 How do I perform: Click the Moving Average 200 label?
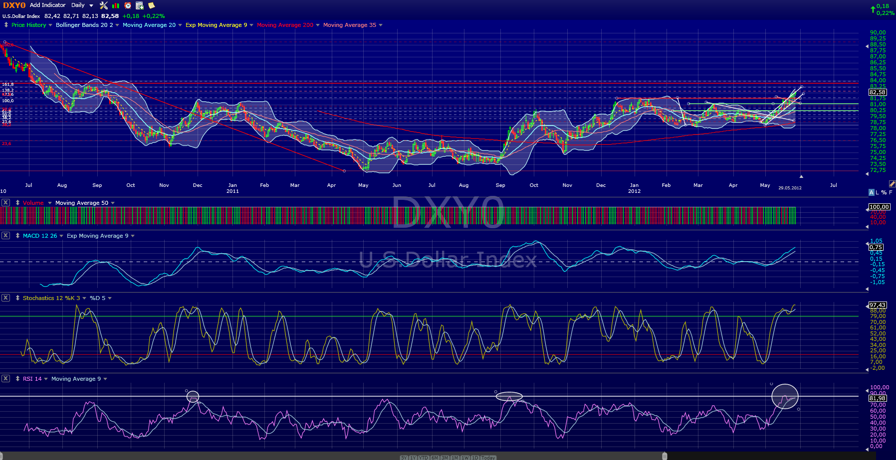[285, 25]
